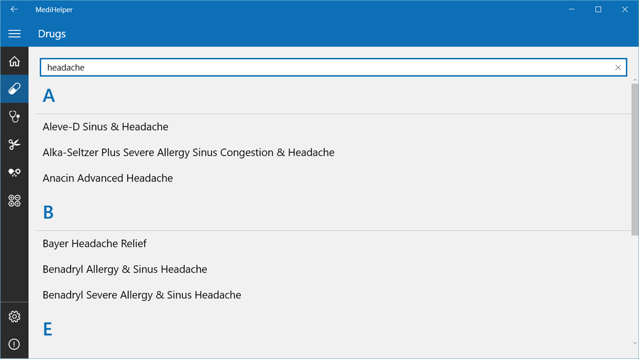
Task: Go to the Home page icon
Action: pyautogui.click(x=14, y=61)
